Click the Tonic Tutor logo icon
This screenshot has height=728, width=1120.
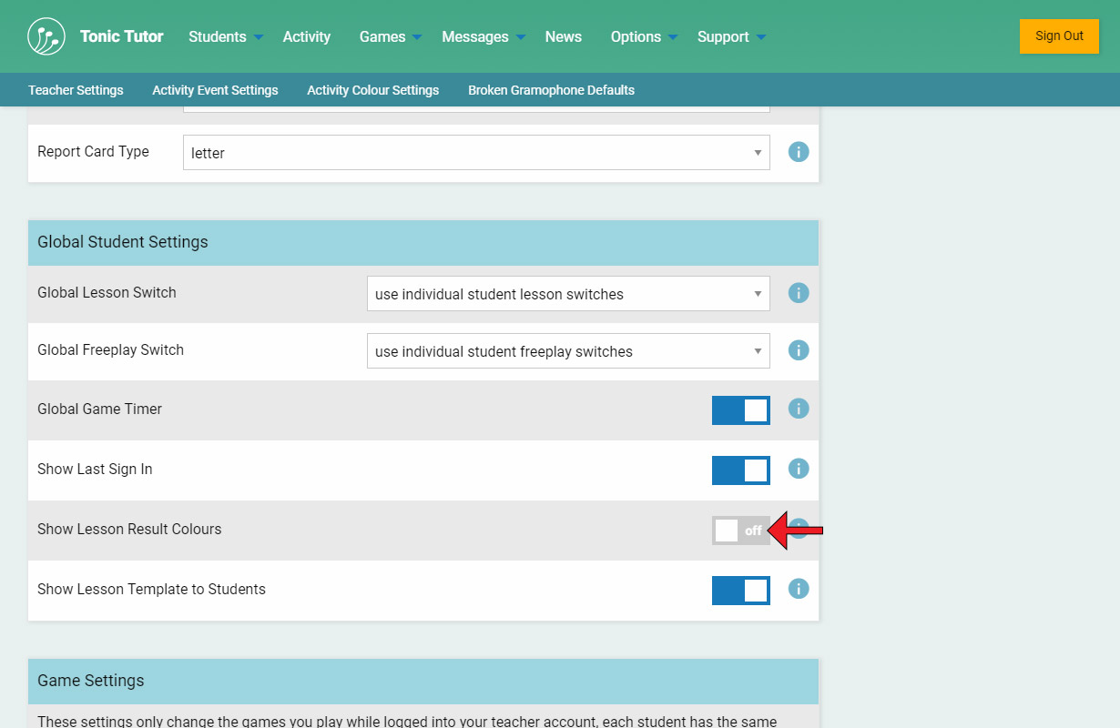coord(46,36)
